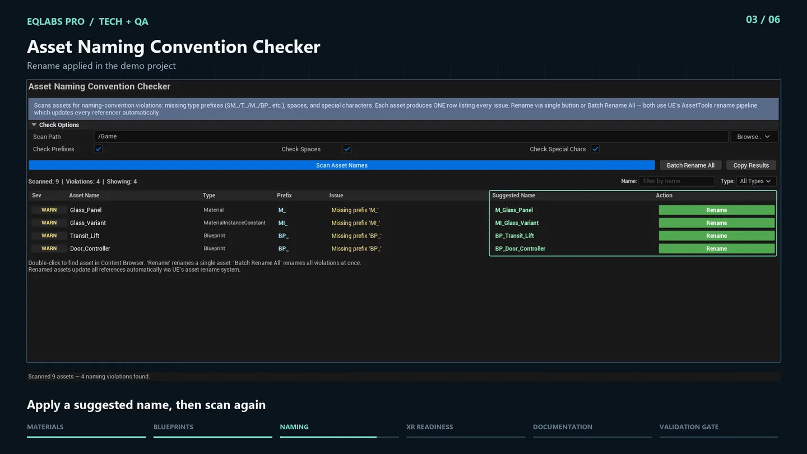Image resolution: width=807 pixels, height=454 pixels.
Task: Open the Browse... dropdown
Action: 754,137
